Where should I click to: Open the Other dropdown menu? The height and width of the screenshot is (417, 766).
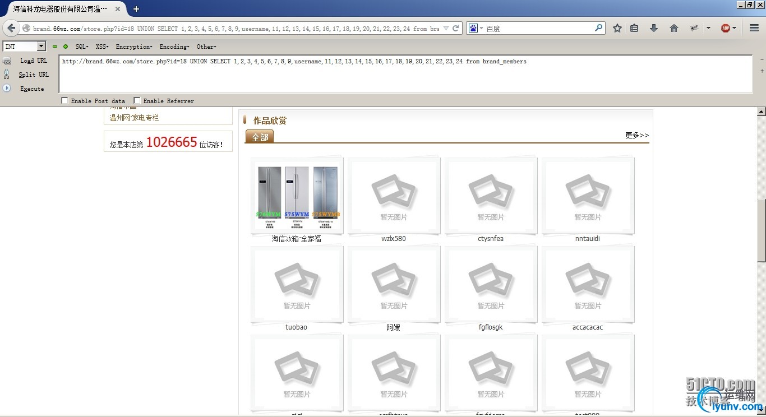206,47
